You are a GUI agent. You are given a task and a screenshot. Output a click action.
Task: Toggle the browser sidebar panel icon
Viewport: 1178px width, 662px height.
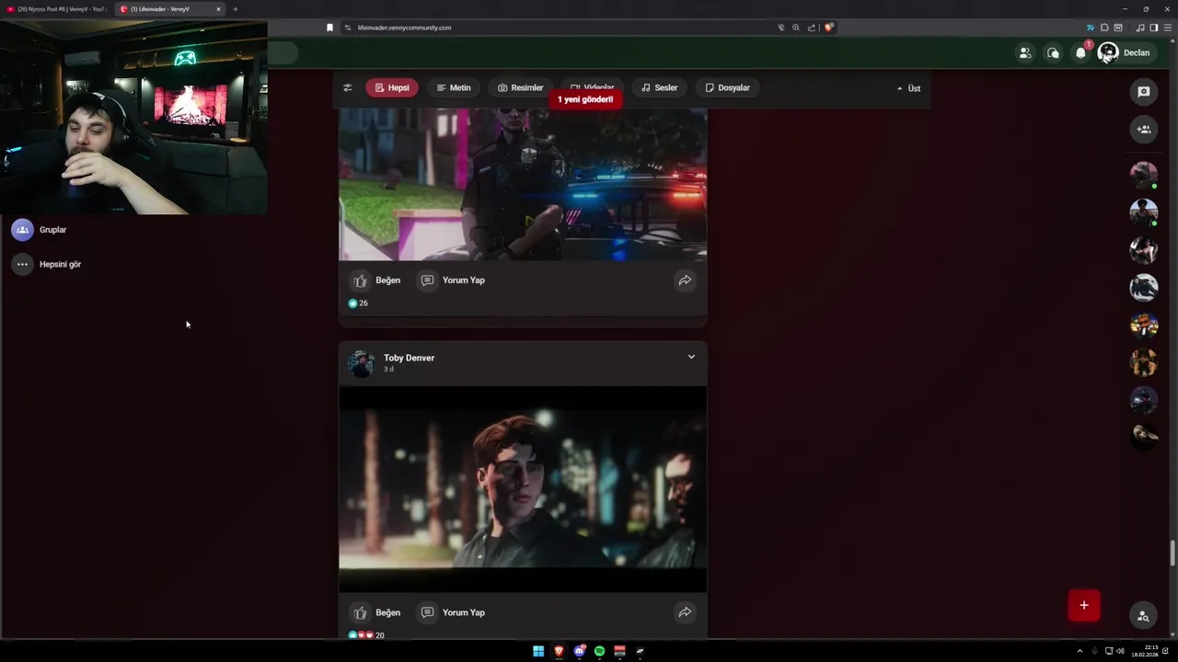[x=1154, y=28]
